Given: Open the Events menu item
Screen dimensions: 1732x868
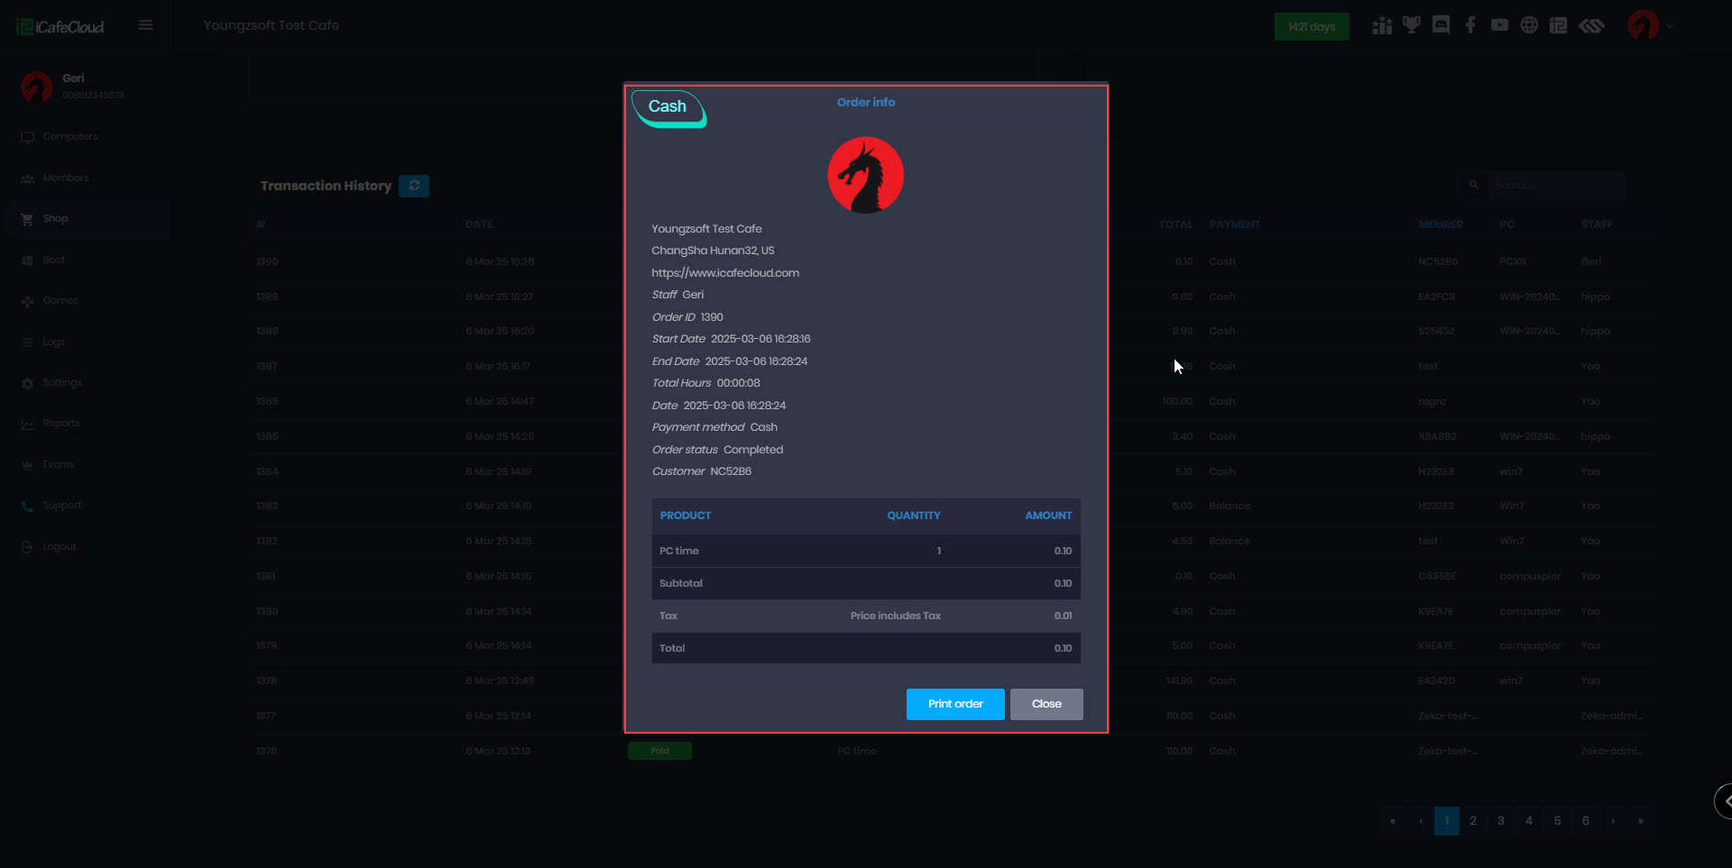Looking at the screenshot, I should click(59, 465).
